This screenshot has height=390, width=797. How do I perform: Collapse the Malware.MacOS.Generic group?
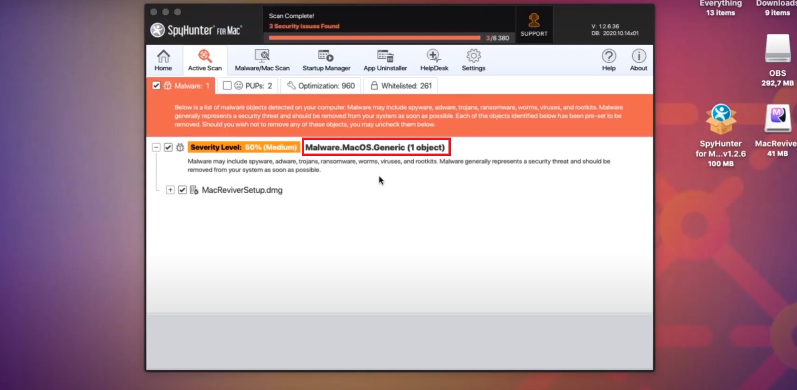click(x=156, y=147)
